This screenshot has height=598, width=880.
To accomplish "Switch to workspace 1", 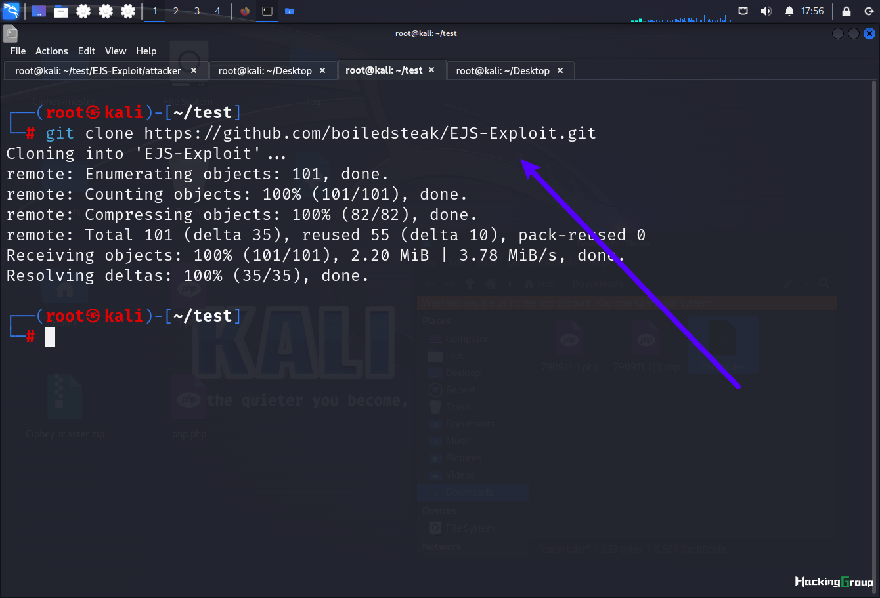I will [155, 11].
